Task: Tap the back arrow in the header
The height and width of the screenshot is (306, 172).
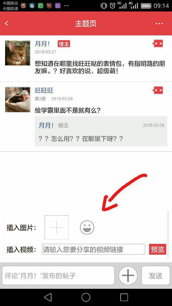Action: click(x=7, y=23)
